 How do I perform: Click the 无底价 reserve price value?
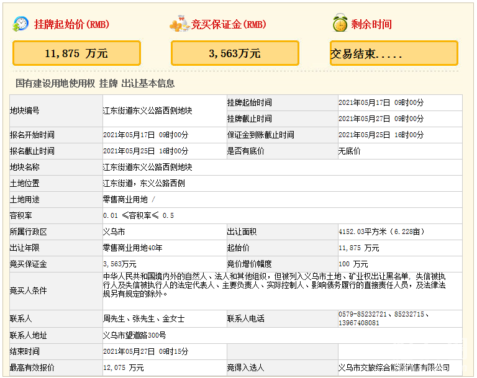point(349,151)
